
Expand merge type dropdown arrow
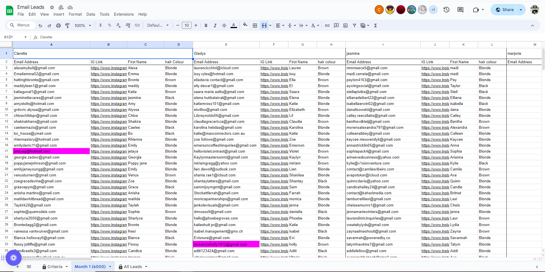pyautogui.click(x=270, y=26)
